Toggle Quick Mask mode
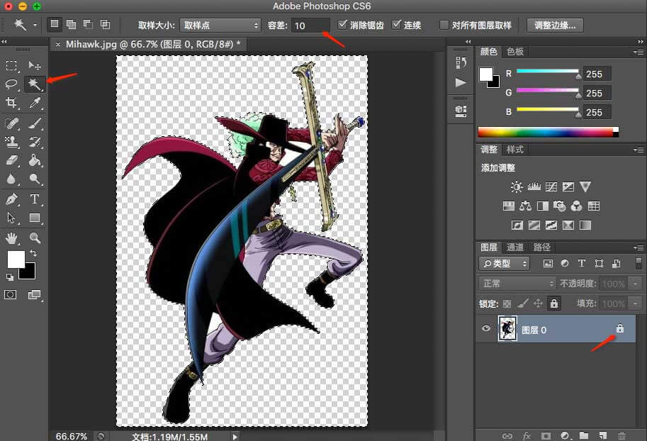 coord(11,294)
